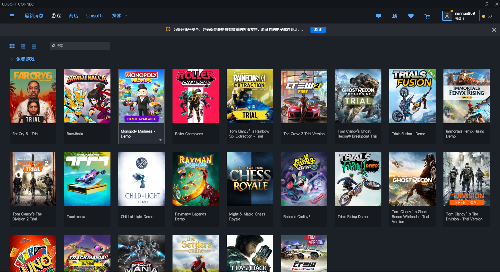
Task: Switch to detailed list view
Action: [23, 46]
